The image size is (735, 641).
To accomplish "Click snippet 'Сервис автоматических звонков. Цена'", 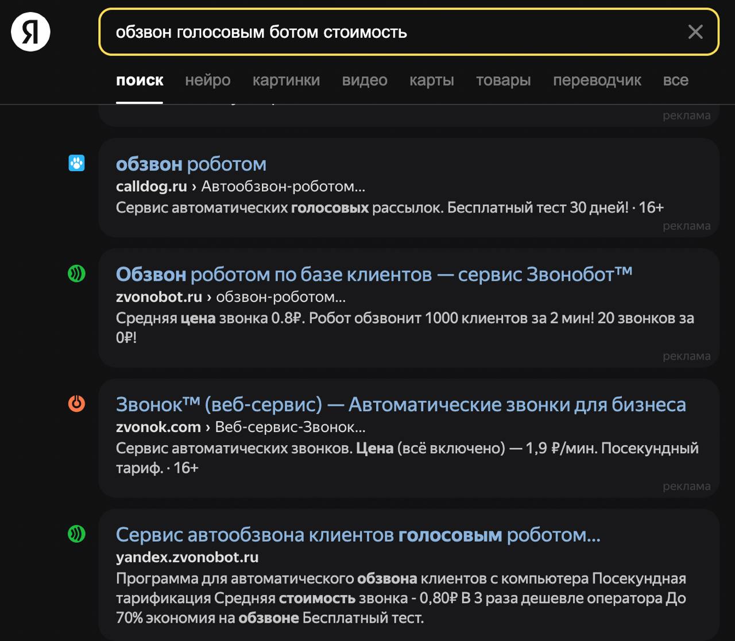I will click(x=407, y=458).
